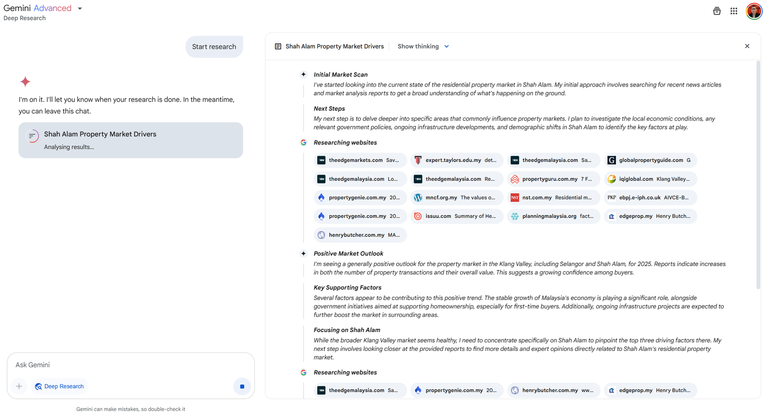Open the mncf.org.my source chip
Image resolution: width=765 pixels, height=415 pixels.
[x=457, y=197]
